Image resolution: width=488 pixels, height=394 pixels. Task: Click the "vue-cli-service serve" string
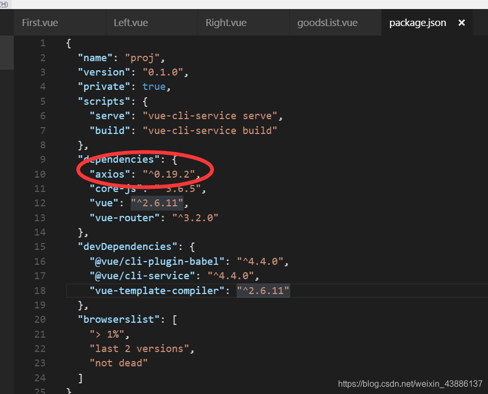coord(210,116)
